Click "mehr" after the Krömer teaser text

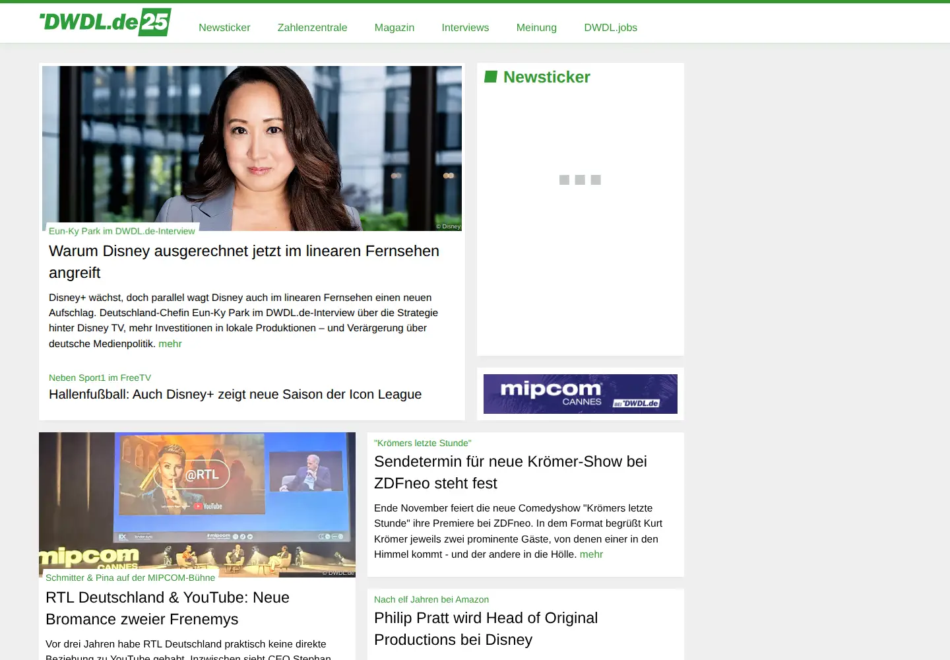(591, 554)
